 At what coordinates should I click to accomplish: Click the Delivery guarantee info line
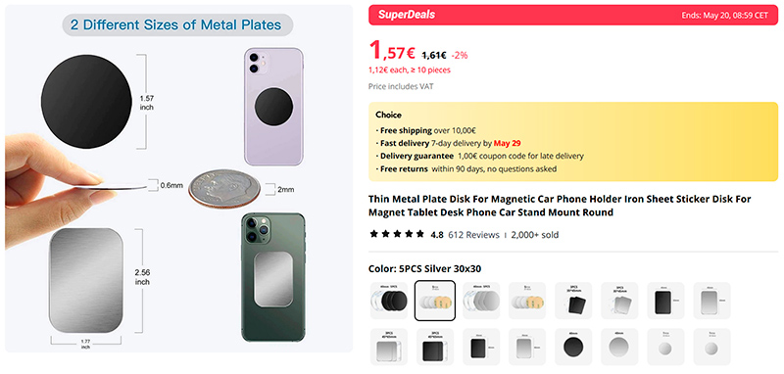pyautogui.click(x=479, y=157)
